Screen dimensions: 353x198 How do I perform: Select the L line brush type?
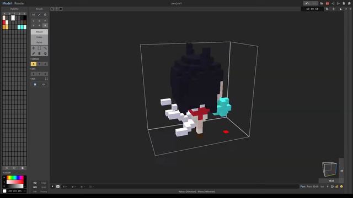click(x=34, y=21)
